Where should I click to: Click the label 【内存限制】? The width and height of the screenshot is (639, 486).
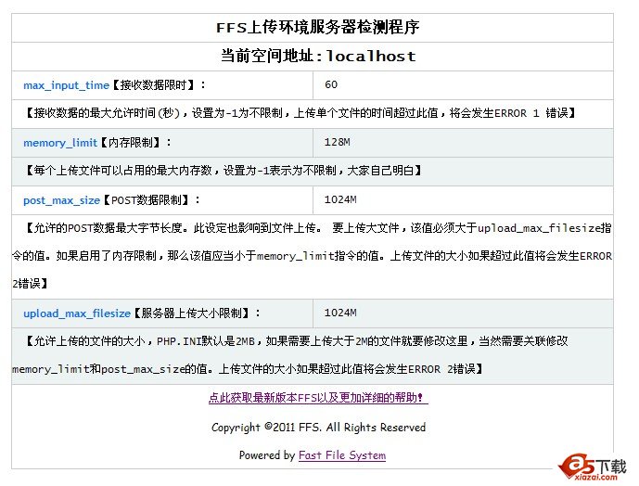tap(131, 142)
